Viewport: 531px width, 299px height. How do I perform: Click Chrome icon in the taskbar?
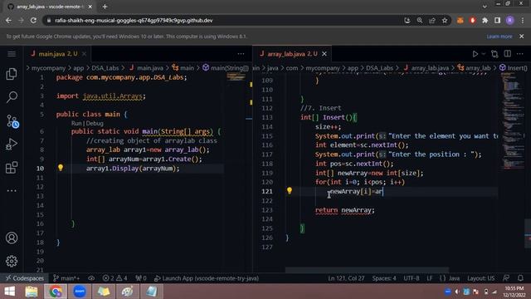[56, 292]
